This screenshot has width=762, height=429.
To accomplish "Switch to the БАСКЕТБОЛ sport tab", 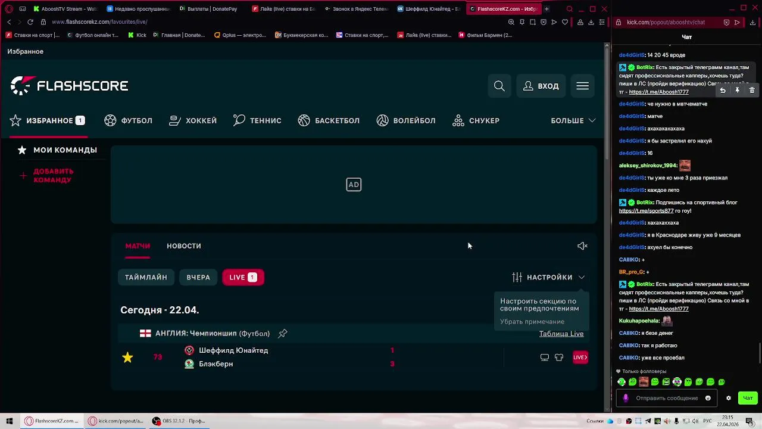I will pyautogui.click(x=329, y=120).
